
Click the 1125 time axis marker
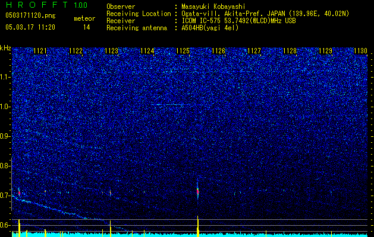click(x=183, y=51)
